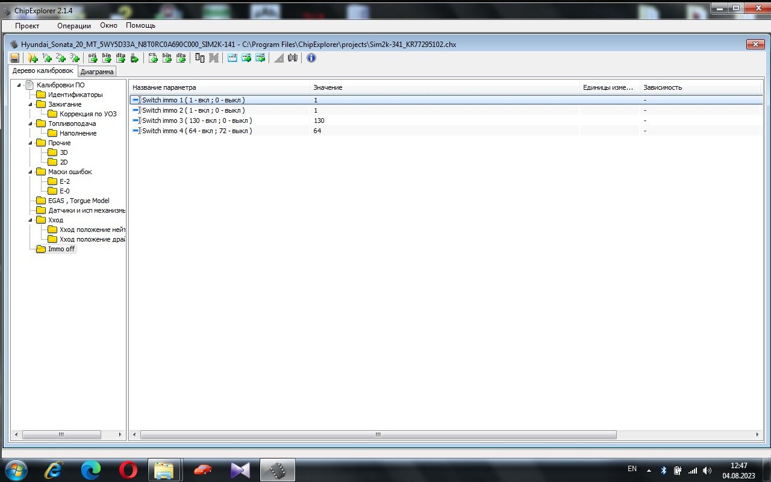
Task: Click the save project floppy disk icon
Action: click(15, 58)
